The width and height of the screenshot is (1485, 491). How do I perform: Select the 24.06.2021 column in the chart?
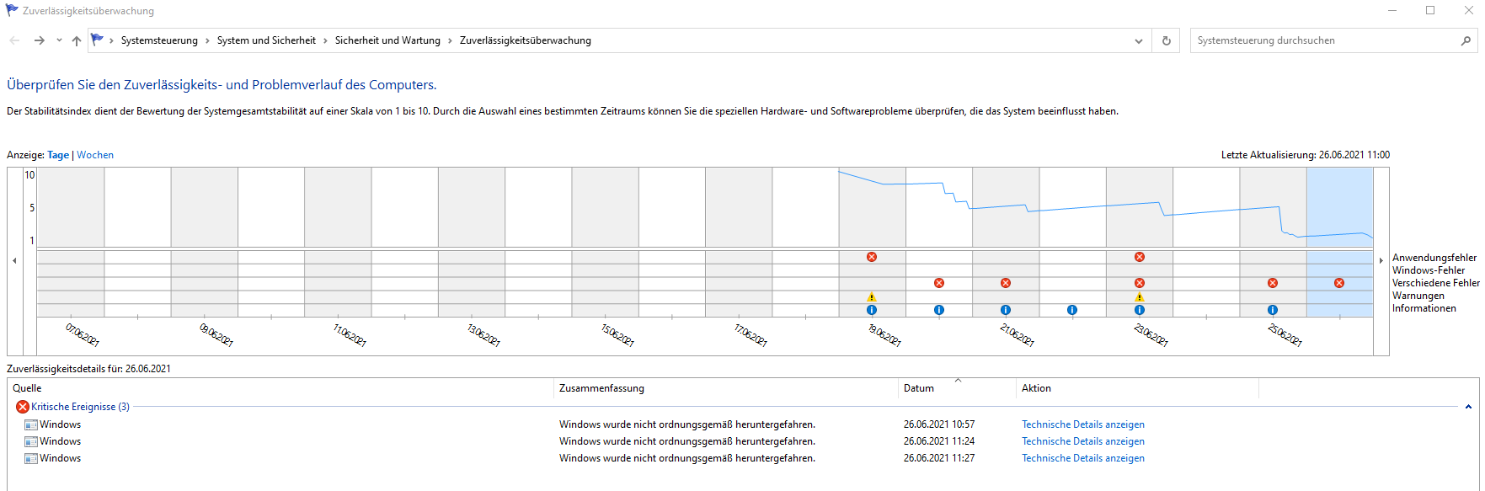1206,242
